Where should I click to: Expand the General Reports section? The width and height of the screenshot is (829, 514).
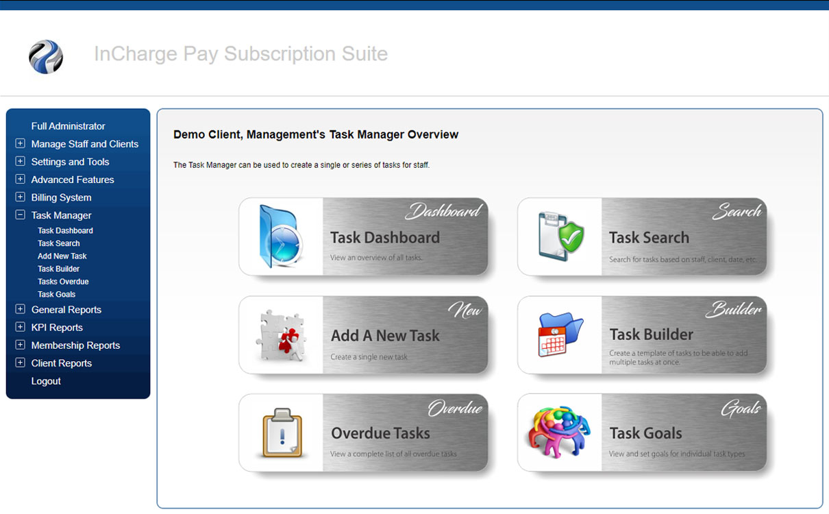(20, 310)
